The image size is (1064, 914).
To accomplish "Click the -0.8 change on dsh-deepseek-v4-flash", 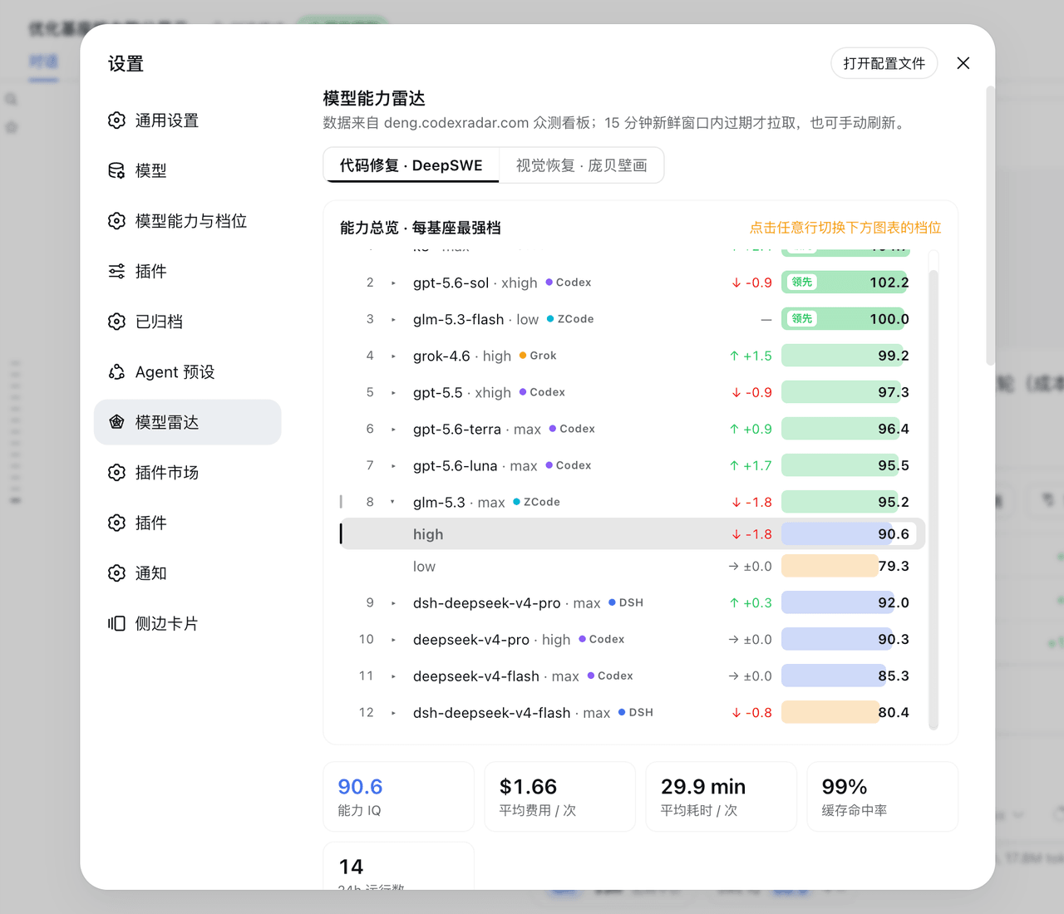I will pos(751,712).
